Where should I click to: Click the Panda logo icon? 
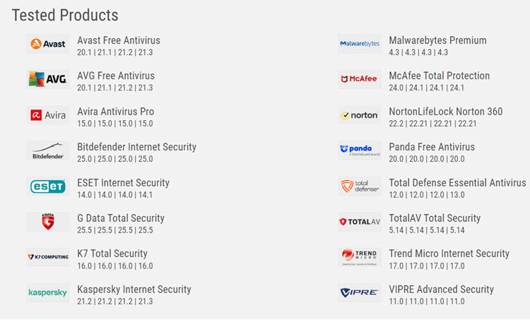(x=359, y=150)
